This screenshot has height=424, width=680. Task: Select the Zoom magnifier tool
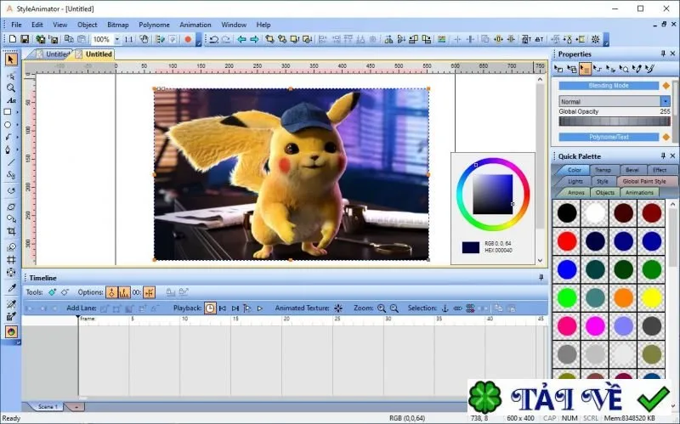point(11,88)
